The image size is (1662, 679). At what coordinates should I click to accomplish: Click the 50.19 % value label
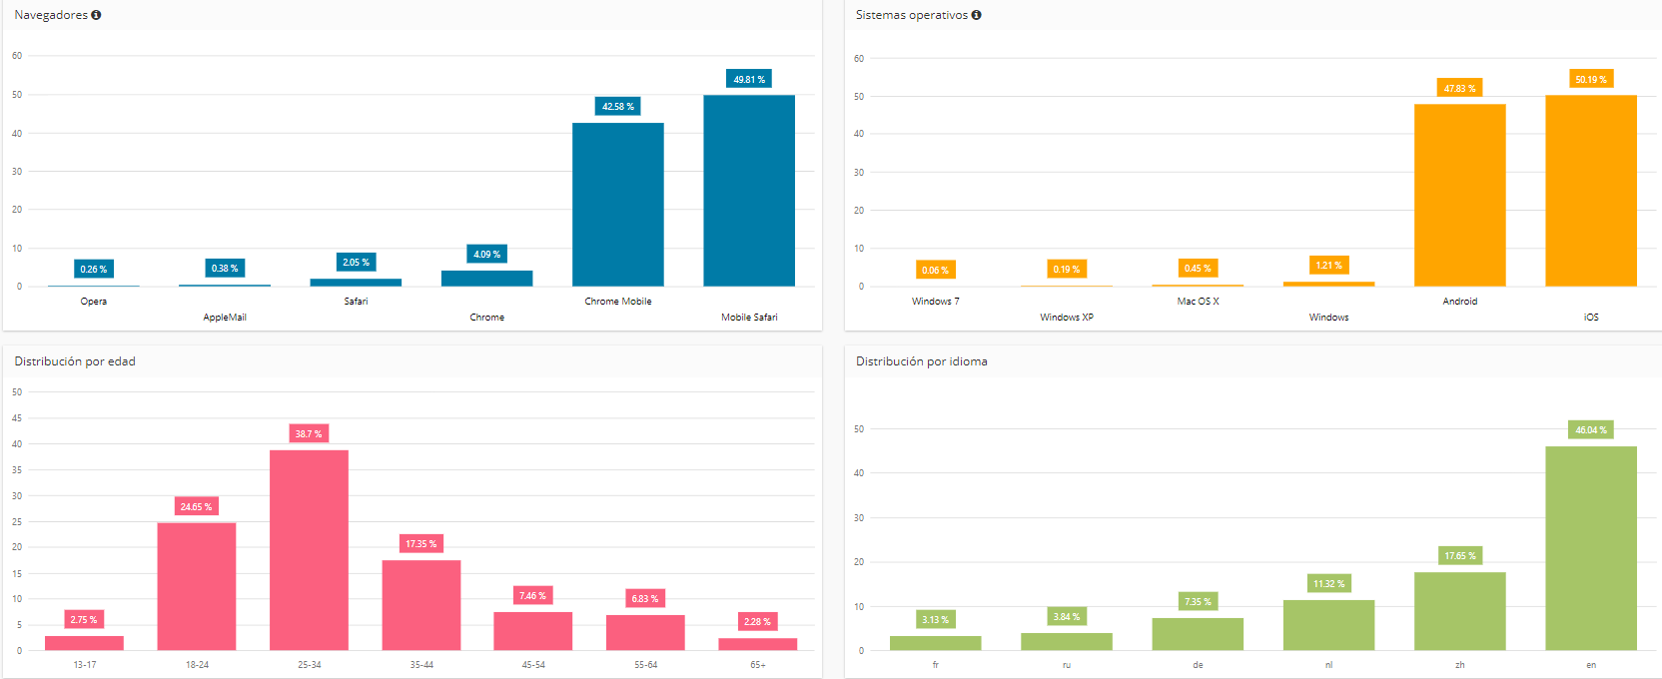[1591, 79]
